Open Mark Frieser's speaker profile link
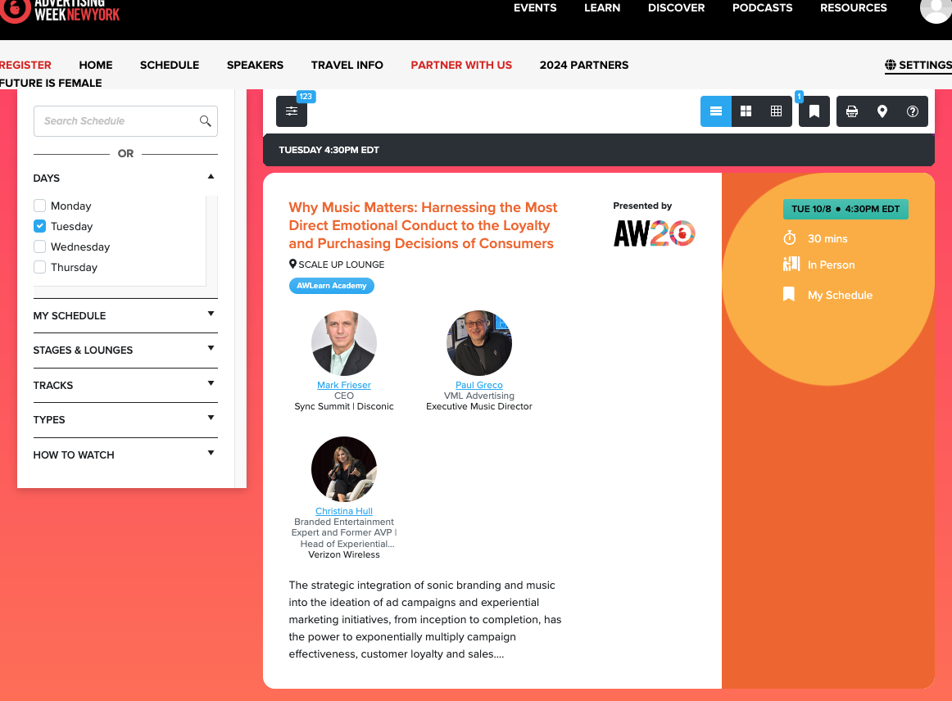 [x=343, y=385]
